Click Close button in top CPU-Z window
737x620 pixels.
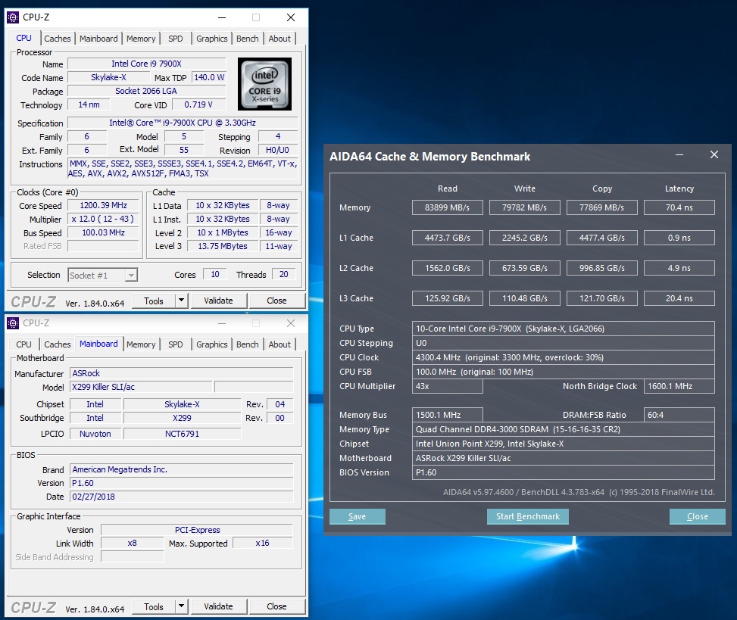(276, 301)
